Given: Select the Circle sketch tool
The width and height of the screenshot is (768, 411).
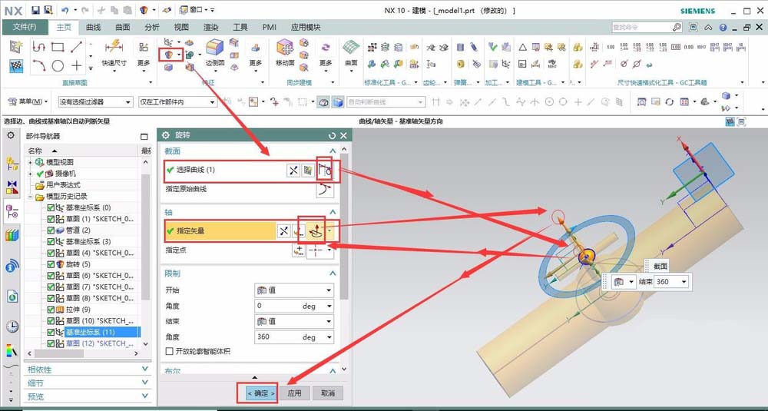Looking at the screenshot, I should (x=58, y=65).
